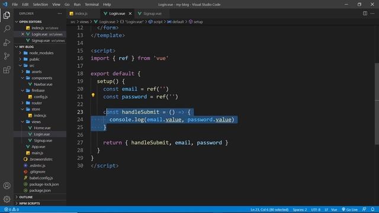Open package.json in the file tree
Screen dimensions: 379x213
coord(40,191)
